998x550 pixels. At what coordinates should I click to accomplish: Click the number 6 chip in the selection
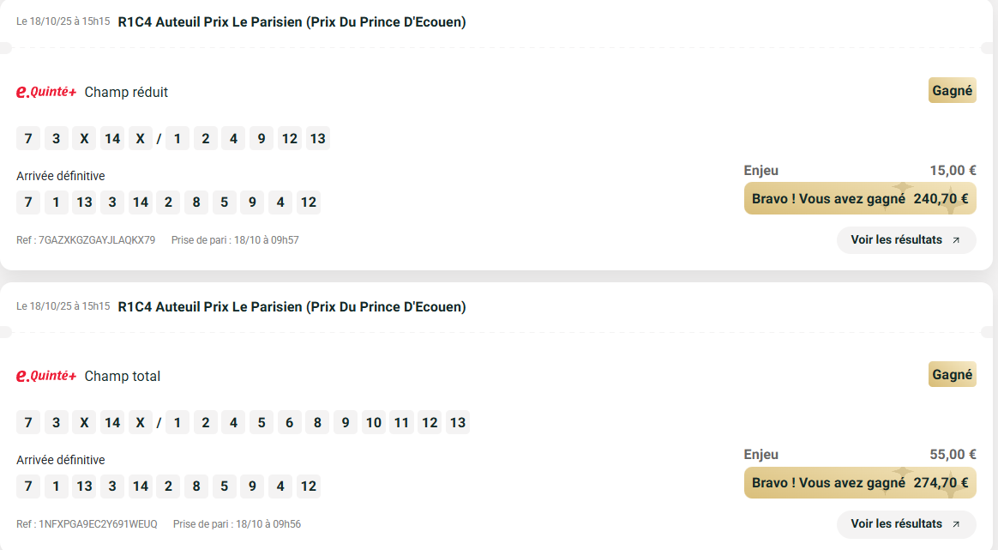tap(290, 423)
